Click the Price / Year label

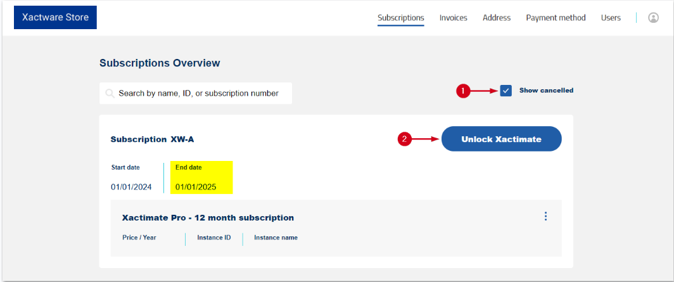pyautogui.click(x=139, y=238)
